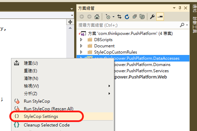
Task: Choose 清除(N) from context menu
Action: (62, 78)
